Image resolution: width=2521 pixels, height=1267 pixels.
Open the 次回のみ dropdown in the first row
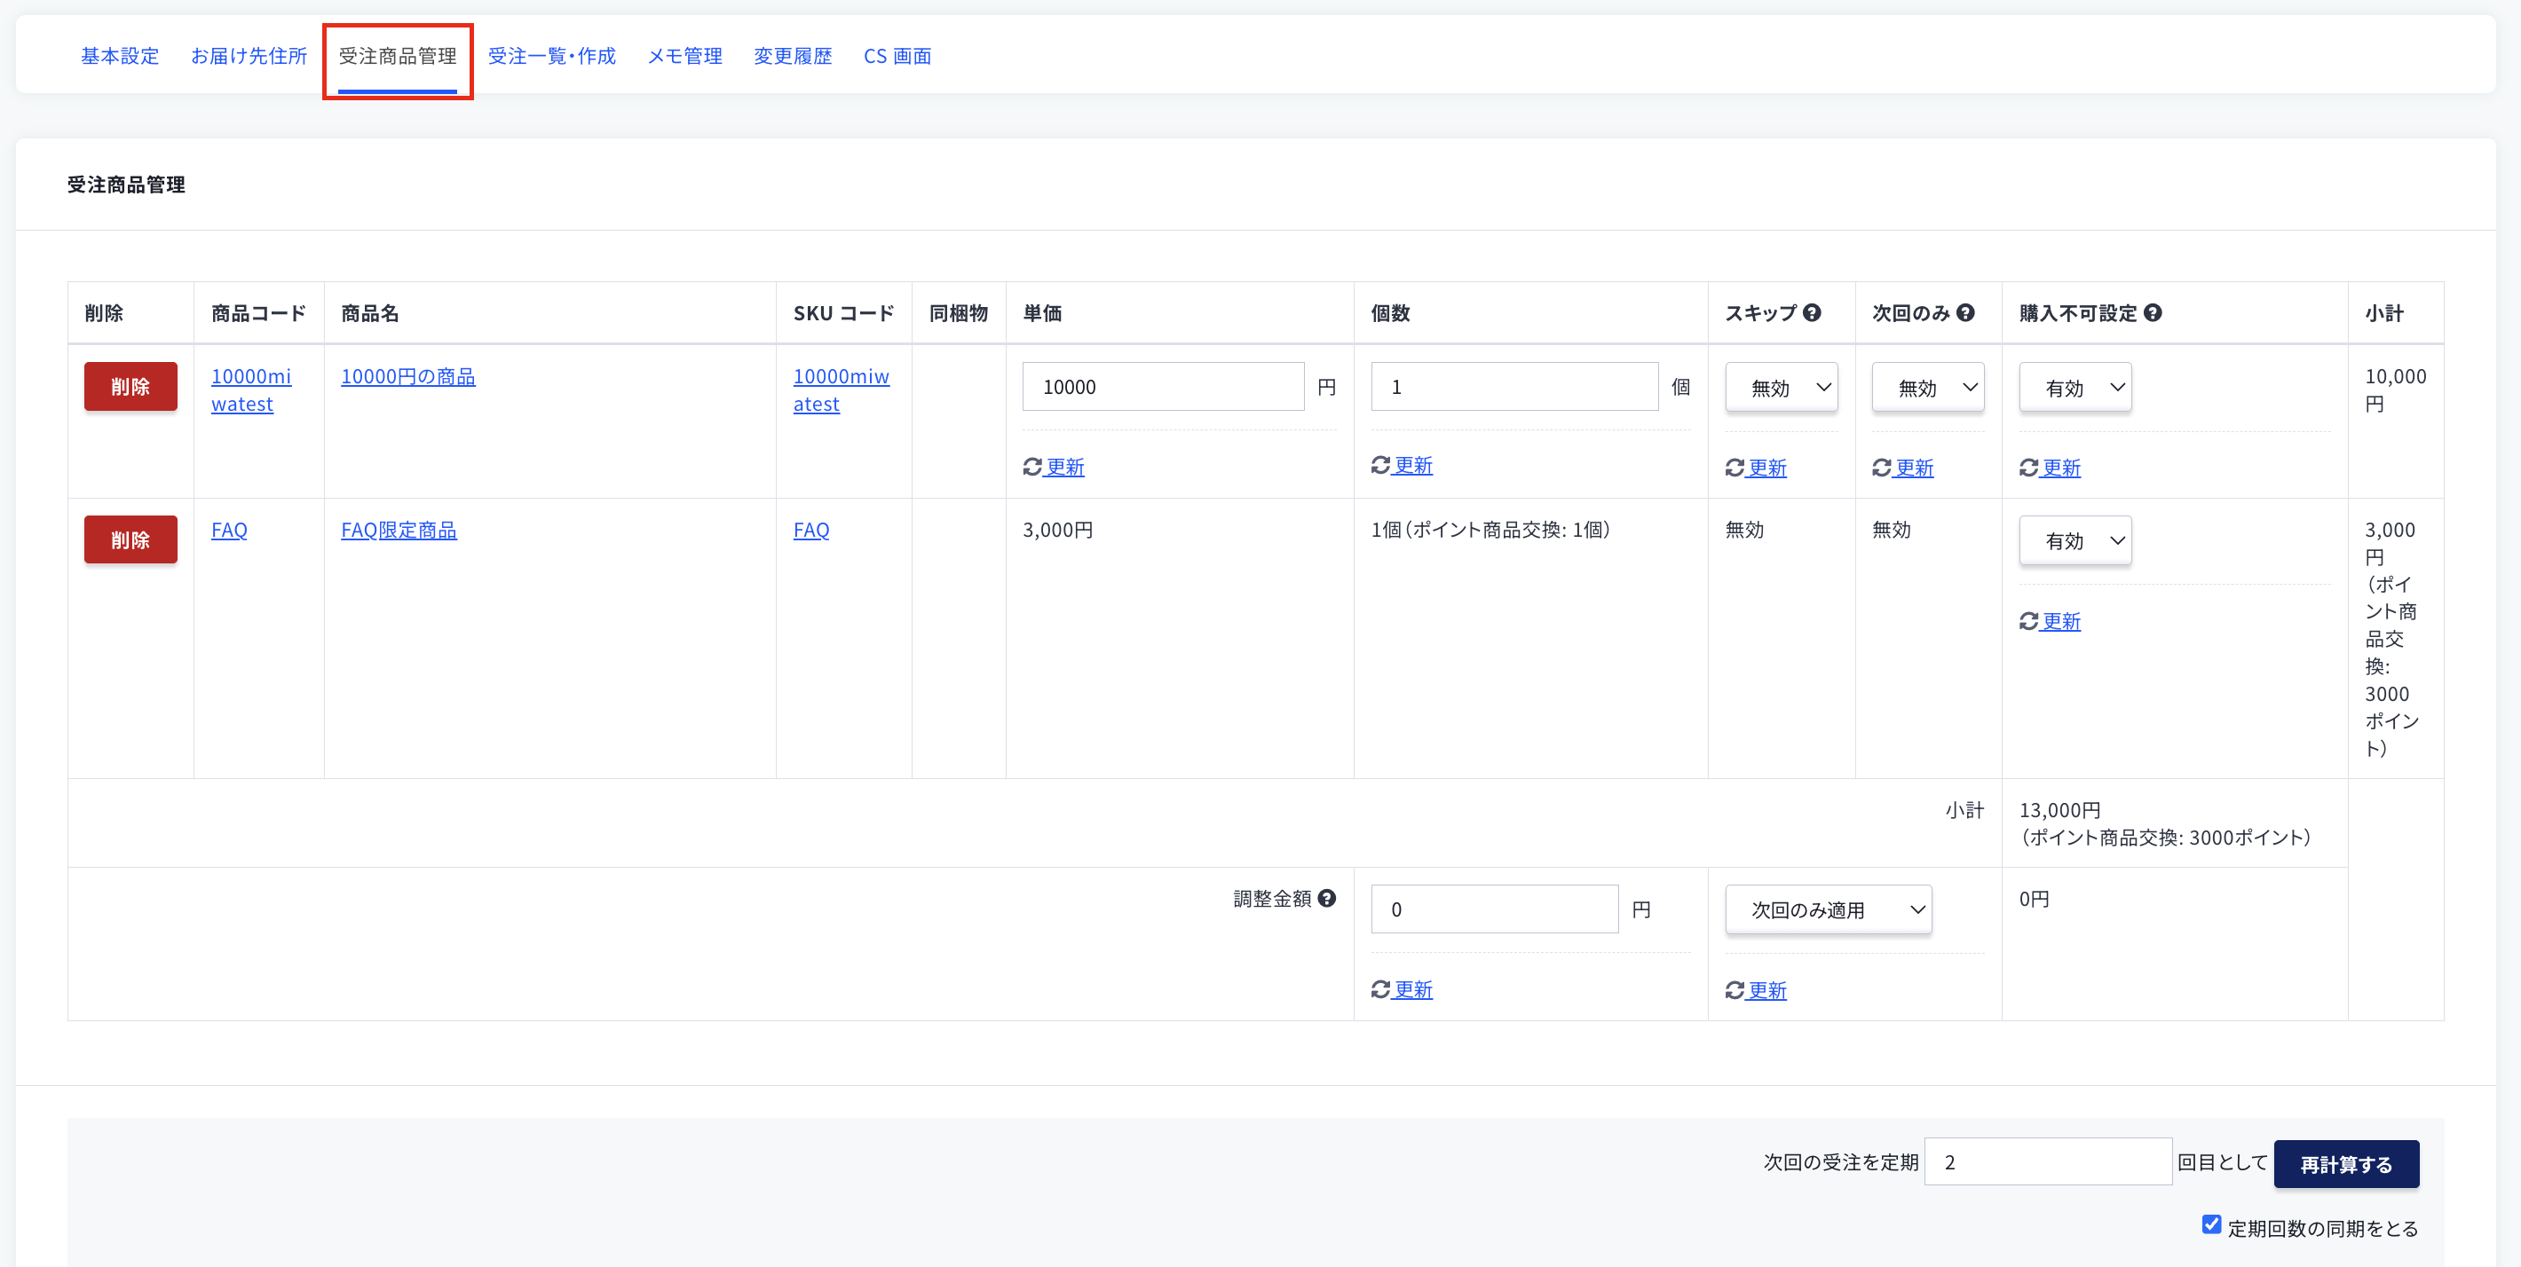tap(1928, 388)
